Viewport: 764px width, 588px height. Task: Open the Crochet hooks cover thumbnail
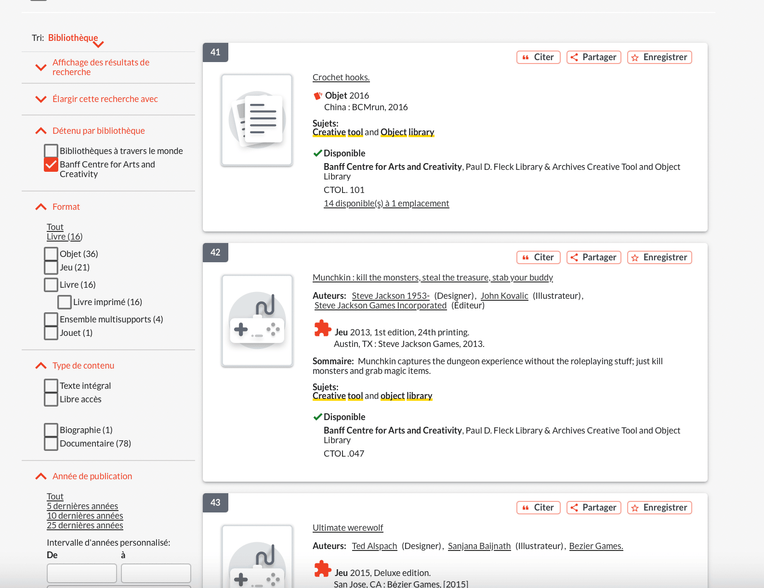tap(257, 120)
